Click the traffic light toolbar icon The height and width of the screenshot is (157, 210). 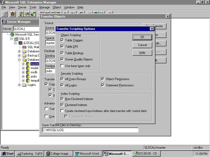[13, 14]
